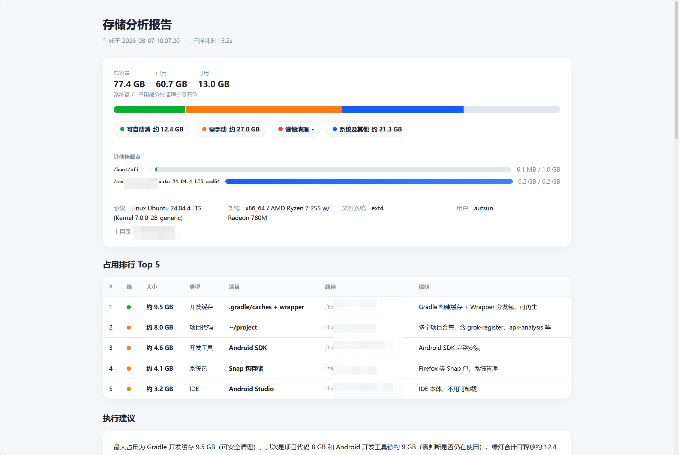The width and height of the screenshot is (679, 455).
Task: Click the orange dot in Snap 包存储 row
Action: pyautogui.click(x=129, y=369)
